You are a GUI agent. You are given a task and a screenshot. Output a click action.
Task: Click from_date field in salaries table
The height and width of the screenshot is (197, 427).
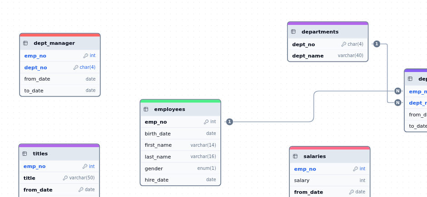point(330,192)
